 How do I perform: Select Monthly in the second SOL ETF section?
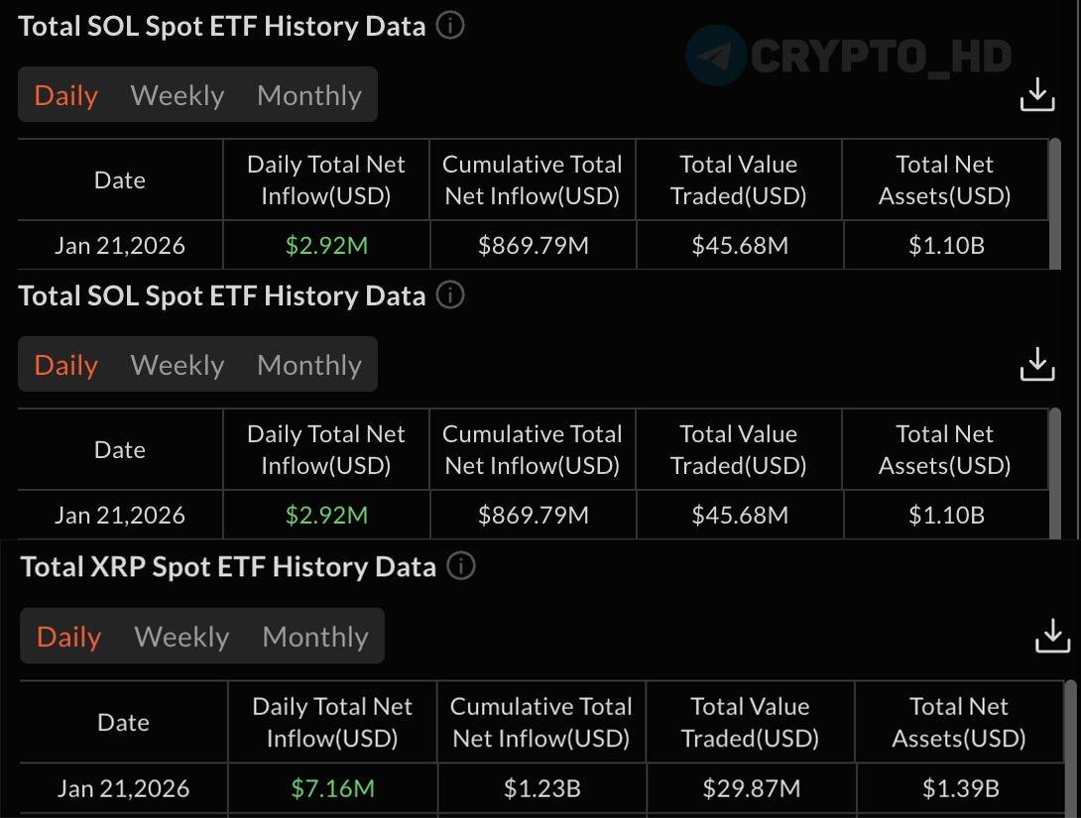(308, 365)
